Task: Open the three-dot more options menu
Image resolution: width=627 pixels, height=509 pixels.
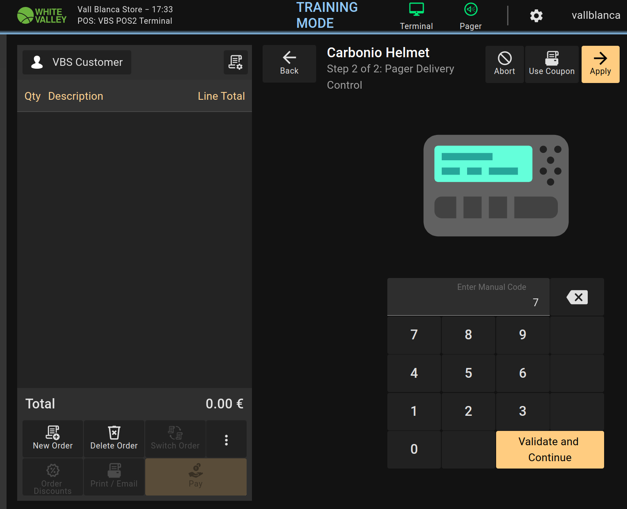Action: [x=226, y=439]
